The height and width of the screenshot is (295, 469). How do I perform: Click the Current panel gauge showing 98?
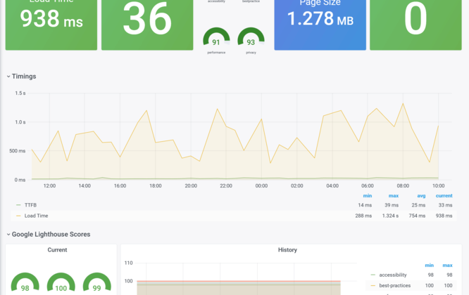[x=25, y=284]
